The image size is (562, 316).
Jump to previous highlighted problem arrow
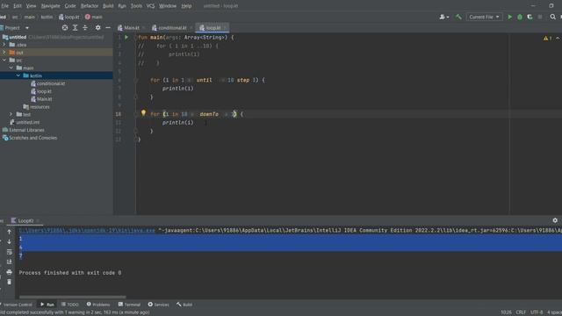pyautogui.click(x=558, y=38)
